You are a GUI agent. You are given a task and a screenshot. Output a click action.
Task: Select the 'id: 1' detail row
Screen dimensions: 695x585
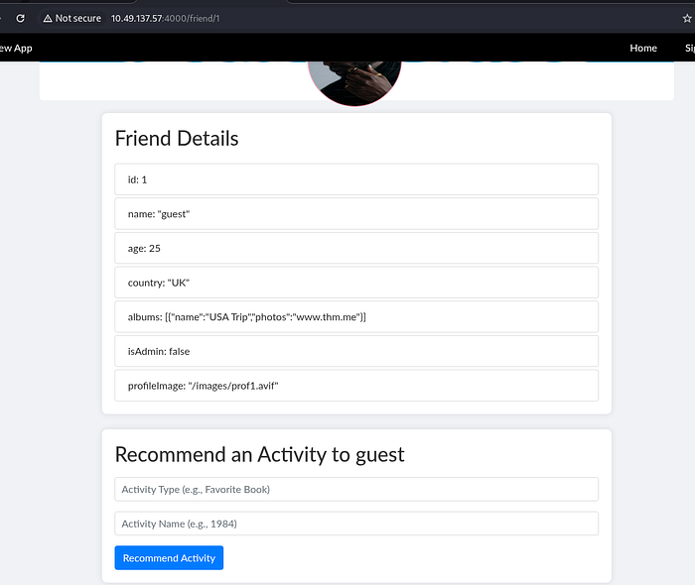click(x=356, y=179)
